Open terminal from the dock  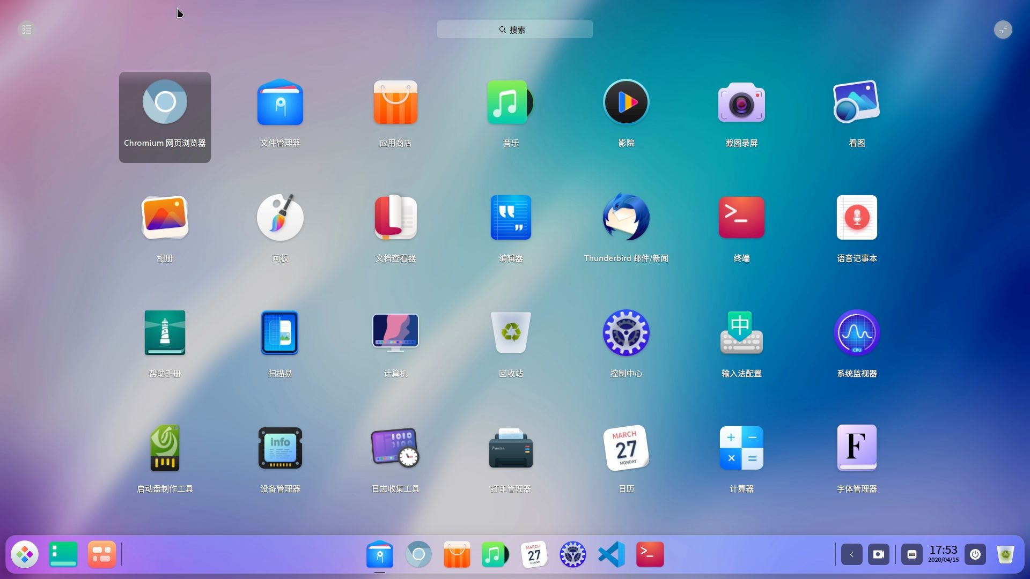[x=650, y=554]
